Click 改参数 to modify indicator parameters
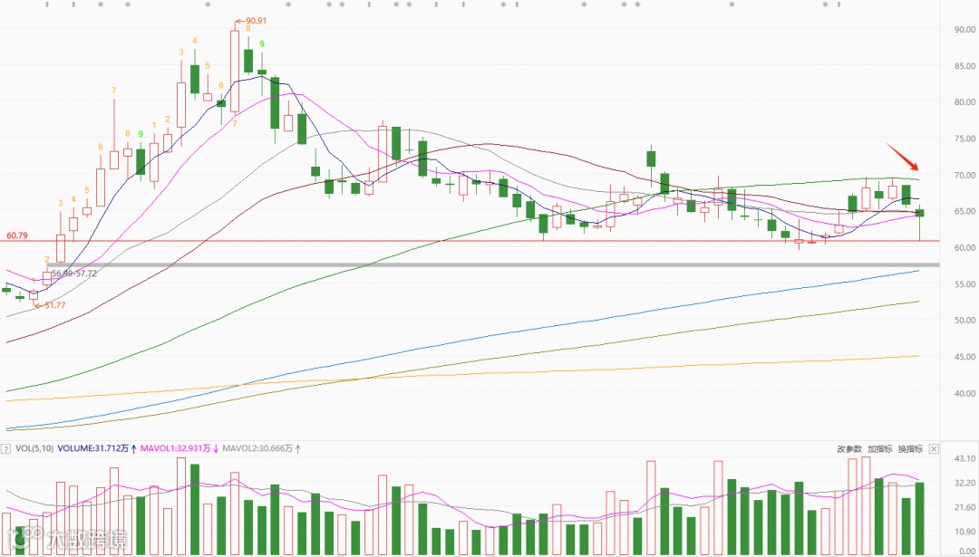Screen dimensions: 979x557 [x=849, y=448]
